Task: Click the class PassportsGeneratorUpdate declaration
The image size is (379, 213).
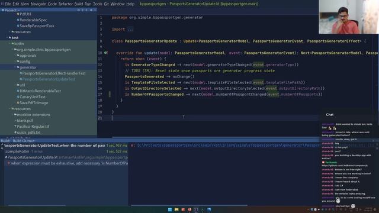Action: coord(151,41)
